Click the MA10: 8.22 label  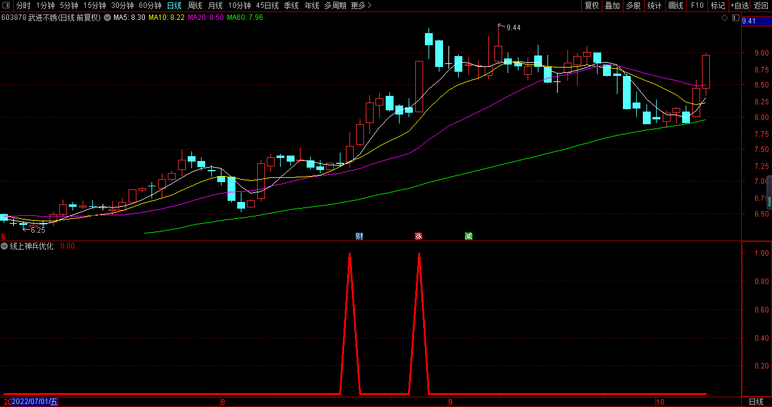167,17
